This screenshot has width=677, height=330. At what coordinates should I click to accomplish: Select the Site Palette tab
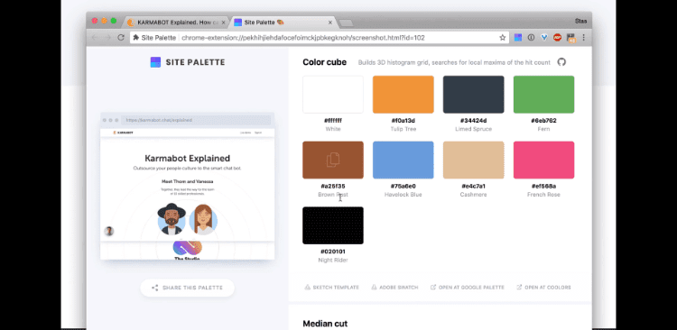point(283,23)
